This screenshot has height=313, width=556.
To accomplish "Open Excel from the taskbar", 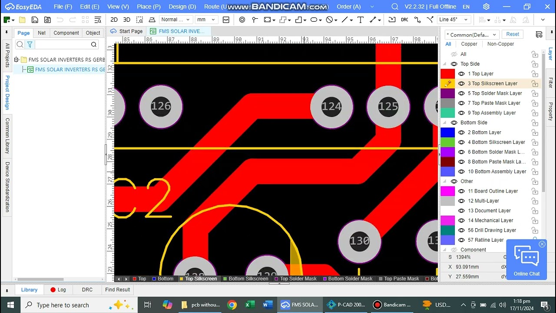I will [250, 305].
